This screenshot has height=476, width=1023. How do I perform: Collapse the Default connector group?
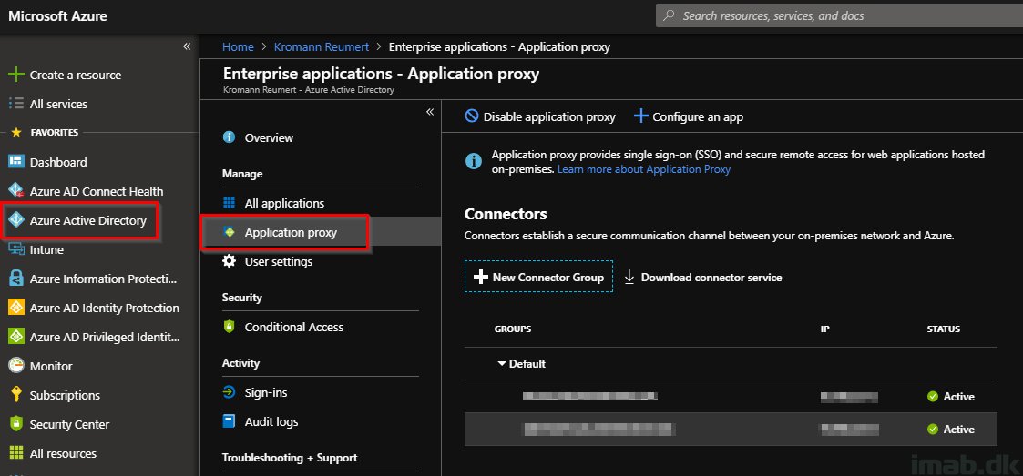click(x=502, y=364)
